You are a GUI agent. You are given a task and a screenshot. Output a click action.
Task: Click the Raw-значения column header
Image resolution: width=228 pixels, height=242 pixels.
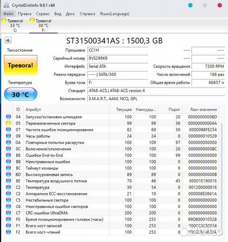pyautogui.click(x=201, y=110)
